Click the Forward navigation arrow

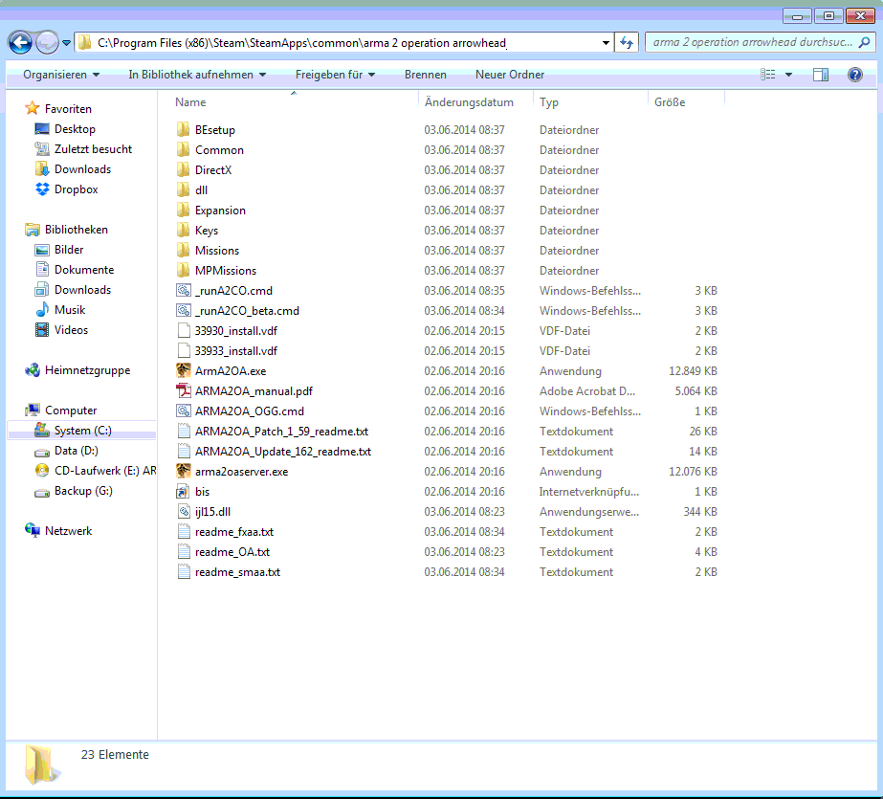47,43
